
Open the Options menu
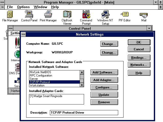pos(23,7)
